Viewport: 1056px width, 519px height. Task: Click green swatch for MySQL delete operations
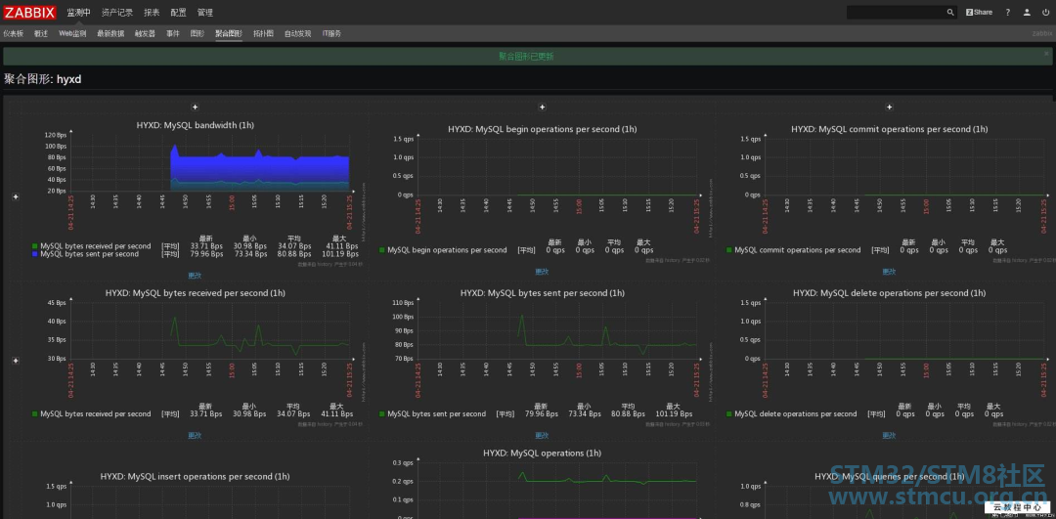[x=729, y=414]
